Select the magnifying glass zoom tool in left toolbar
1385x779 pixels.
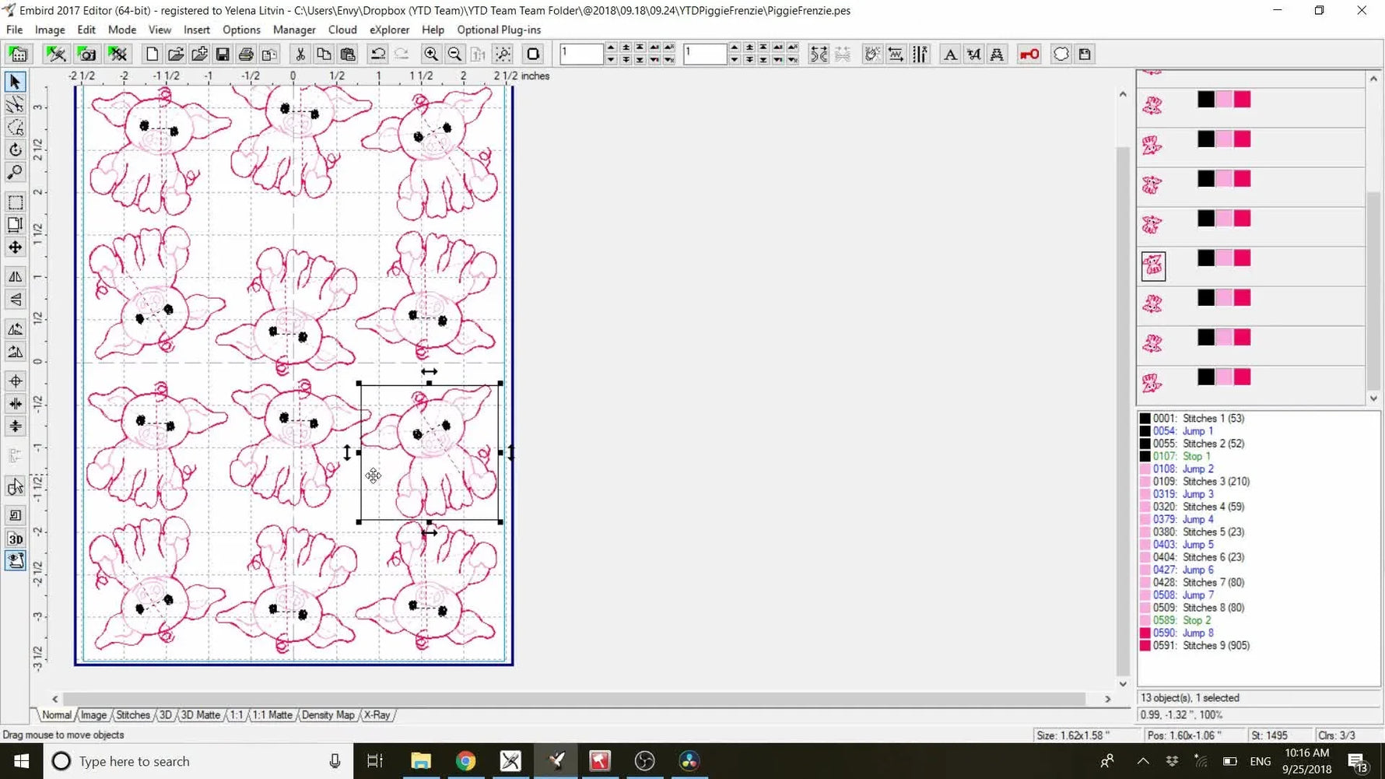point(15,172)
